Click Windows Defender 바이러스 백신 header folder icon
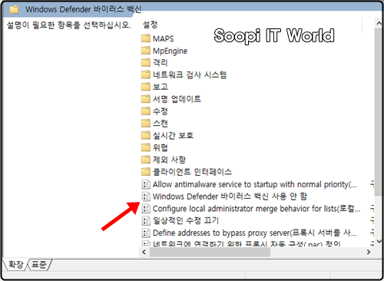Image resolution: width=384 pixels, height=281 pixels. click(x=15, y=9)
